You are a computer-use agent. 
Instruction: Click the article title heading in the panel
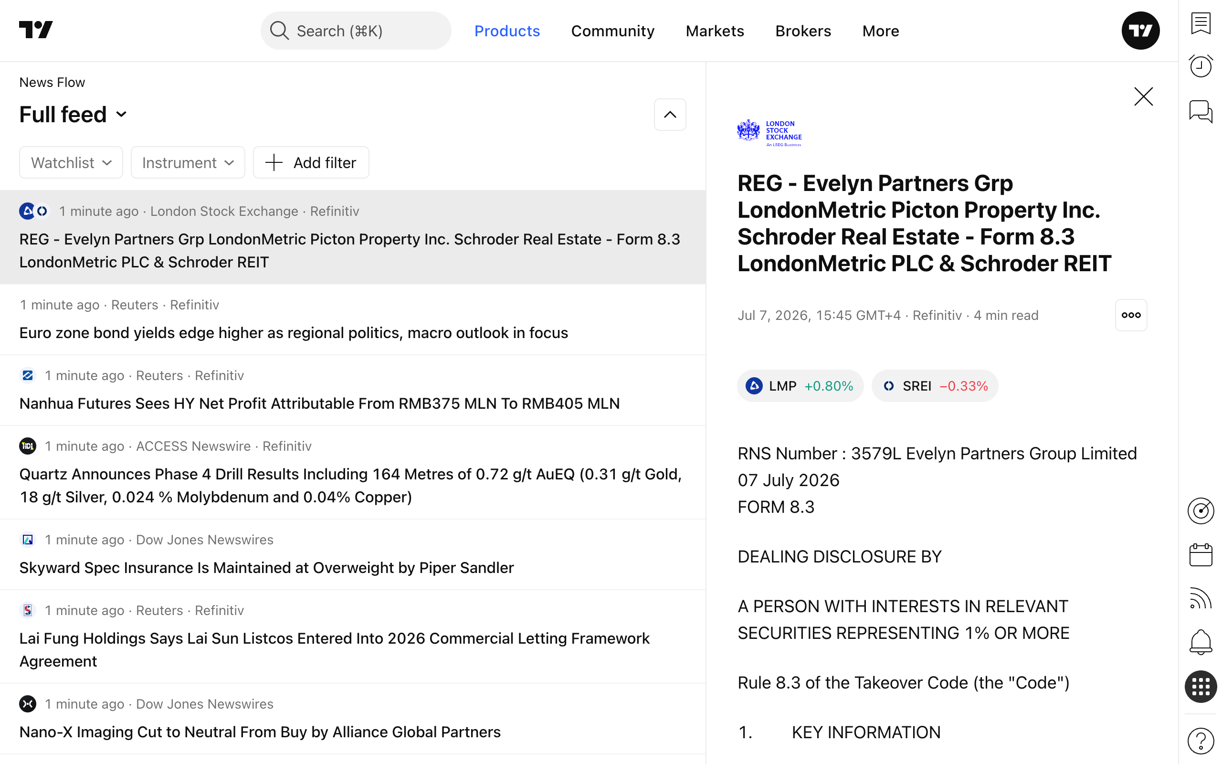[x=924, y=223]
